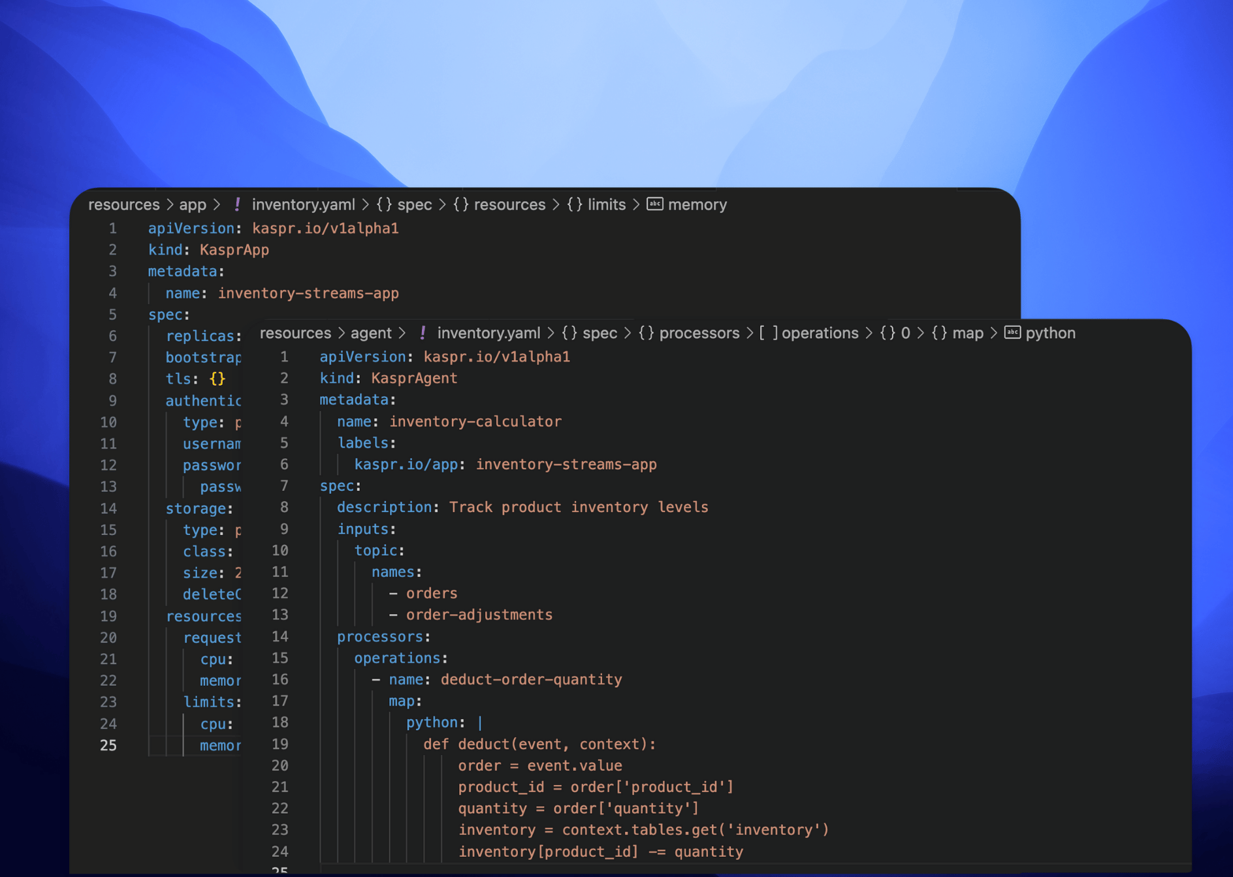Click the string icon before python breadcrumb
The width and height of the screenshot is (1233, 877).
pos(1012,333)
